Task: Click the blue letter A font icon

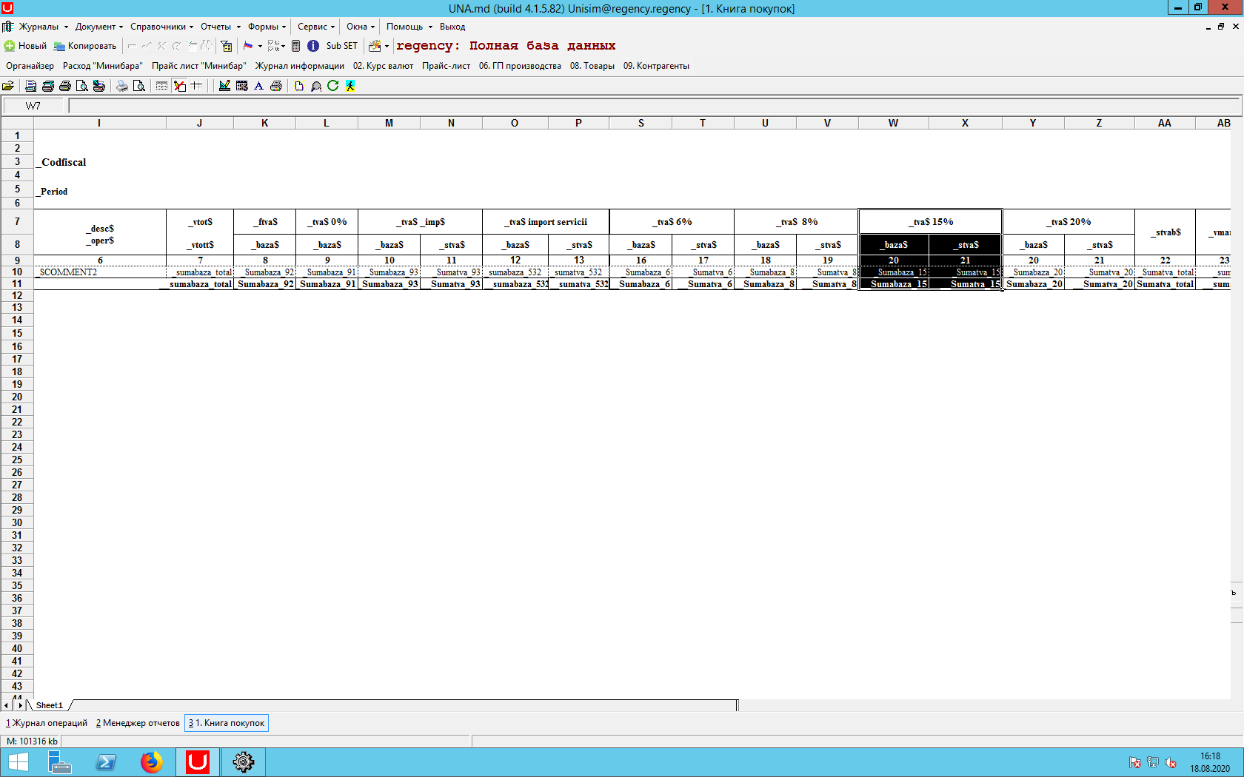Action: point(258,86)
